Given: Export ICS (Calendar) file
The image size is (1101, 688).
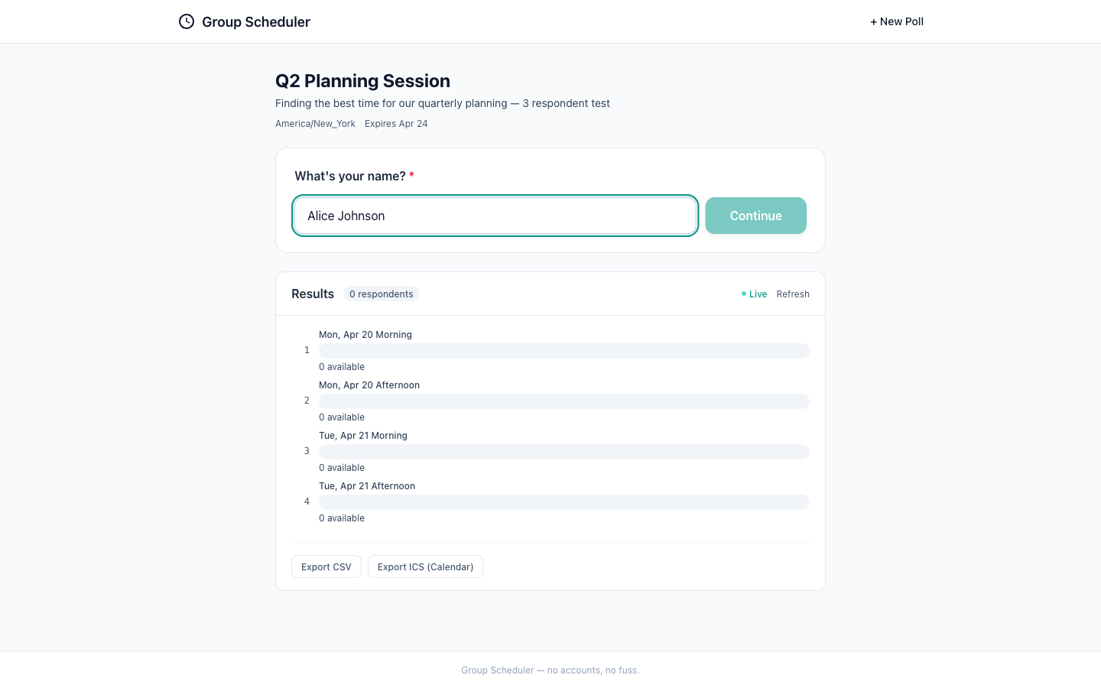Looking at the screenshot, I should (x=425, y=566).
